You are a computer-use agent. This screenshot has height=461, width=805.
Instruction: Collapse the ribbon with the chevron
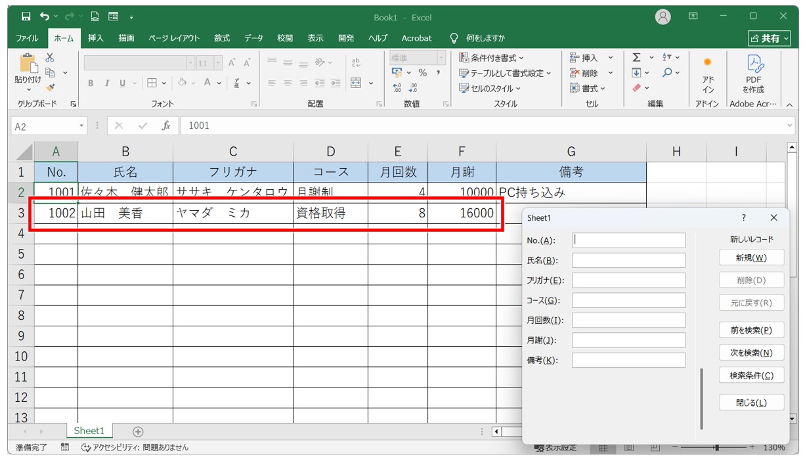click(789, 104)
